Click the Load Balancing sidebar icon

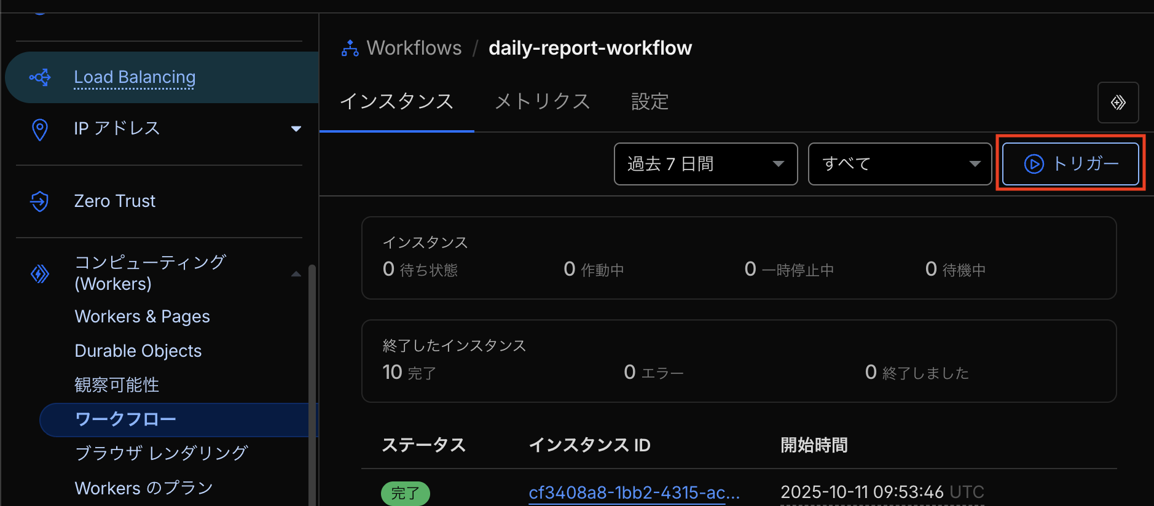[x=40, y=77]
